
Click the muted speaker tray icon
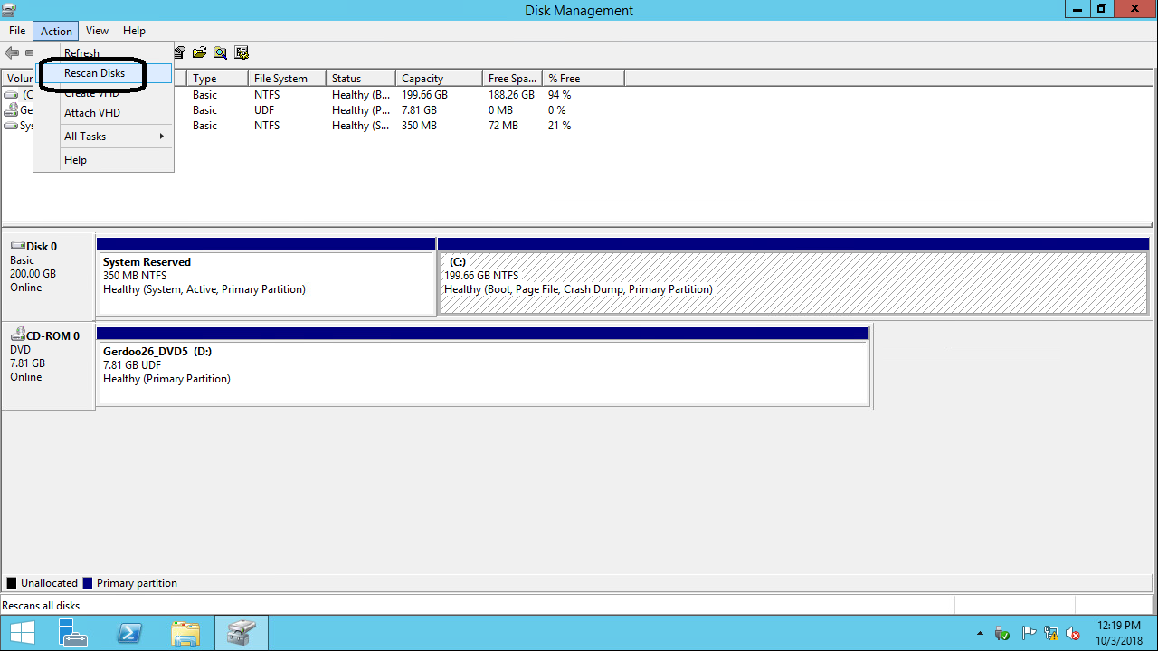click(x=1073, y=633)
